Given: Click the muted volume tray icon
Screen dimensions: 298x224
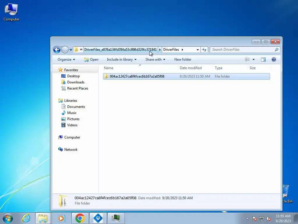Looking at the screenshot, I should coord(269,218).
